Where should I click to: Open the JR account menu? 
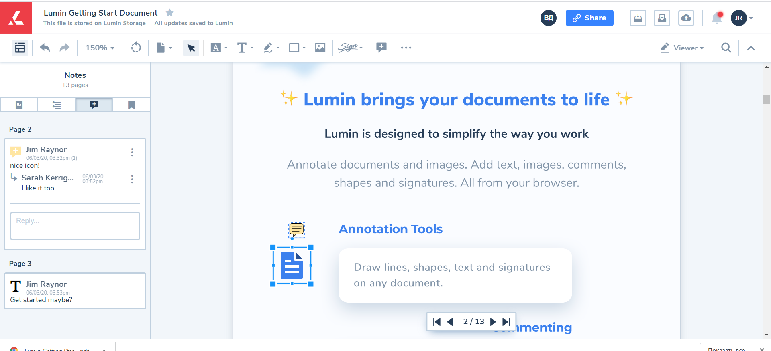pos(742,18)
